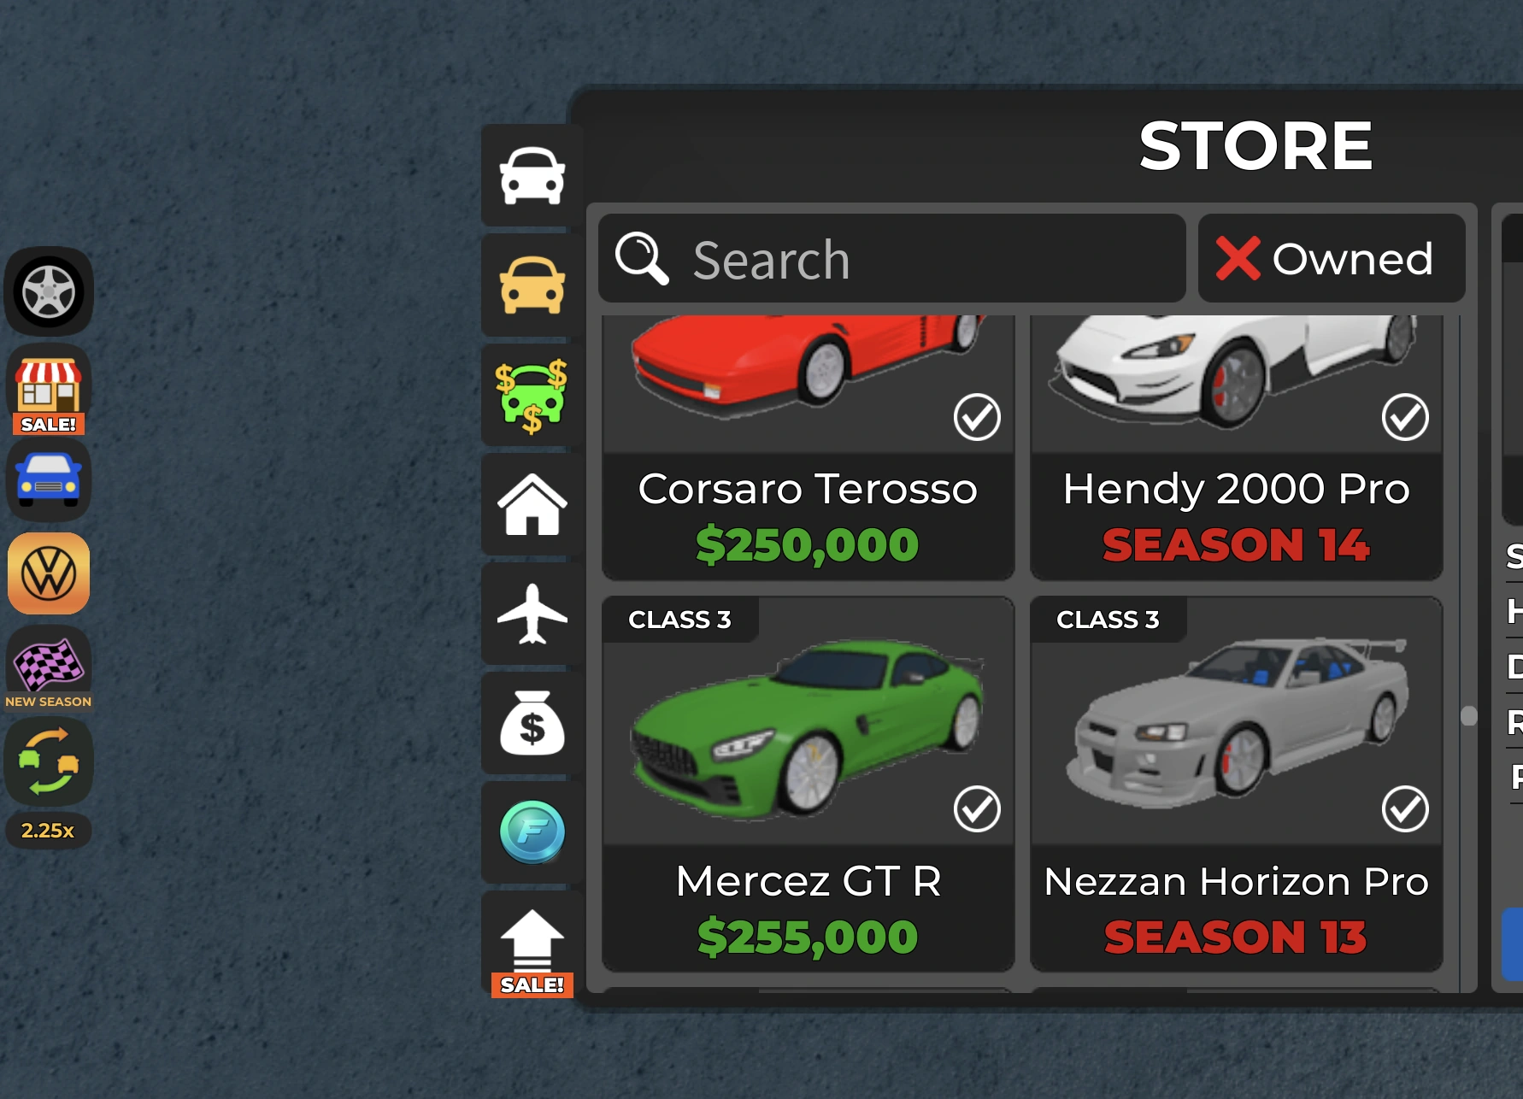Switch to the house category icon
Viewport: 1523px width, 1099px height.
click(x=532, y=505)
